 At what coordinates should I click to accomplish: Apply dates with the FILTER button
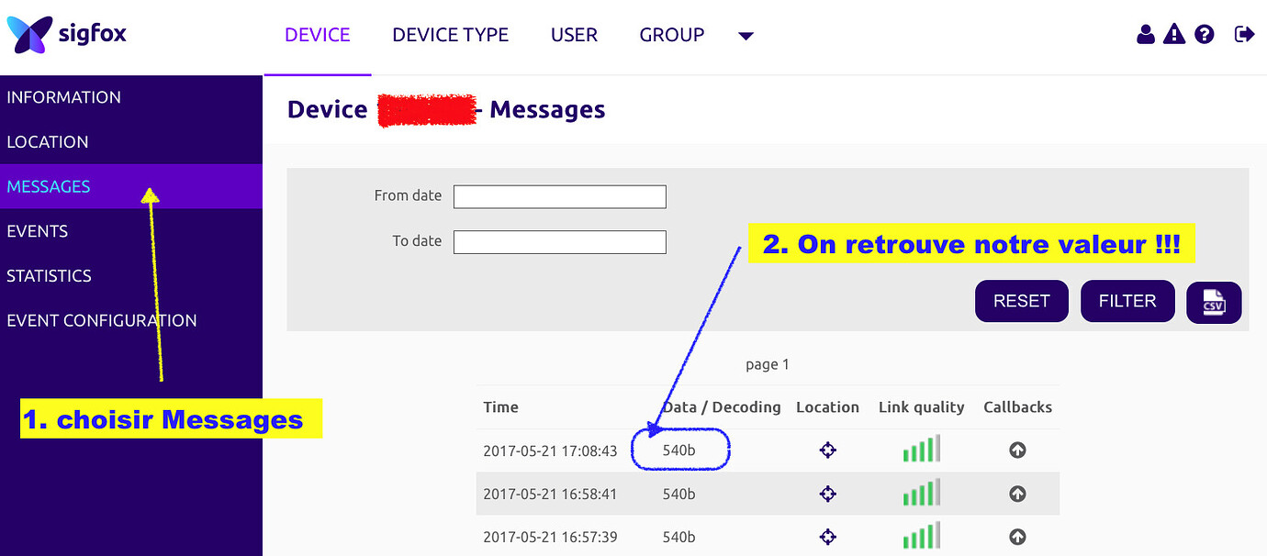(1127, 301)
